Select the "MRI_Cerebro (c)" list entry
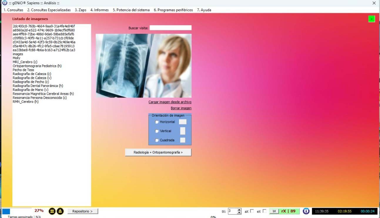 pos(25,62)
